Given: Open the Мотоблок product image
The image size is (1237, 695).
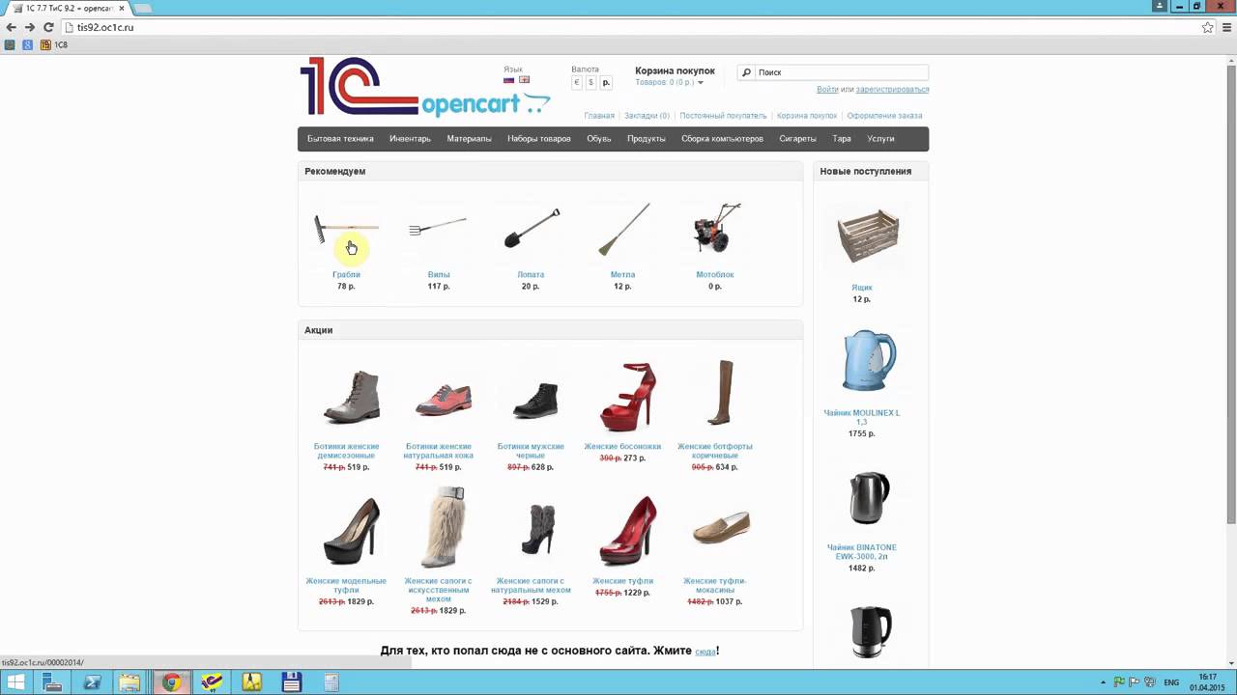Looking at the screenshot, I should click(x=715, y=231).
